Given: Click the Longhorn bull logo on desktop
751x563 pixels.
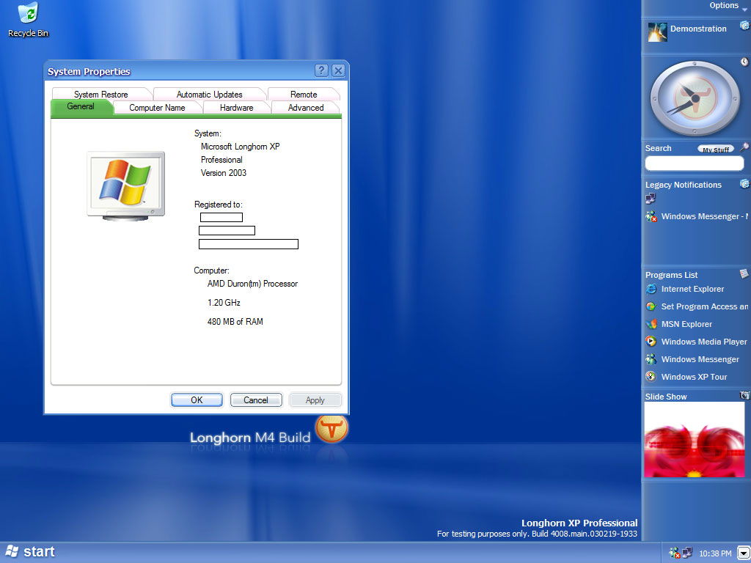Looking at the screenshot, I should (x=331, y=429).
